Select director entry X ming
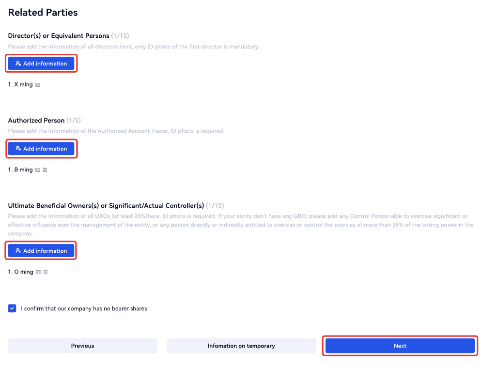 (20, 85)
